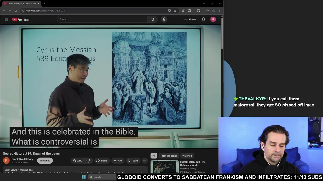Viewport: 323px width, 181px height.
Task: Open the library-style extension icon in toolbar
Action: point(183,11)
